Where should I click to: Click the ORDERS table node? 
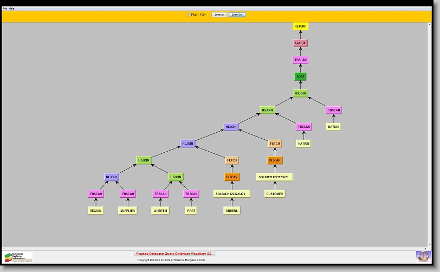pos(231,211)
